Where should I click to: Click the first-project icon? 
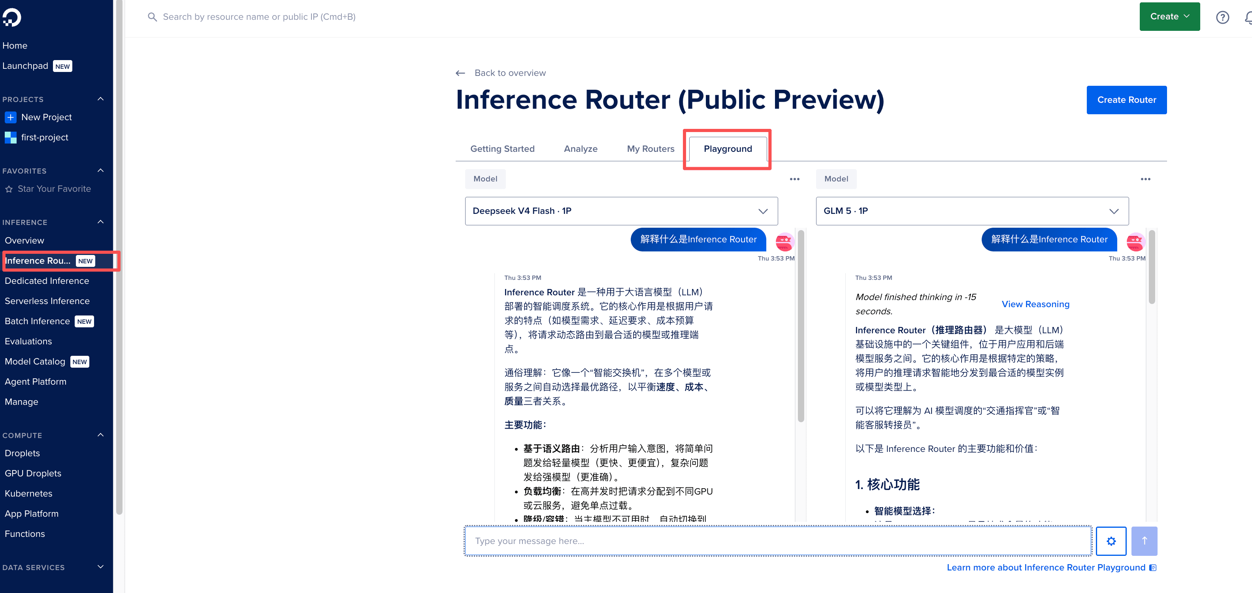(10, 138)
